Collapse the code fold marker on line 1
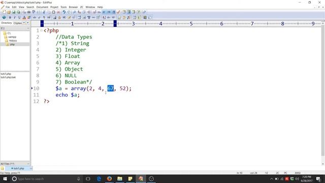 coord(42,30)
